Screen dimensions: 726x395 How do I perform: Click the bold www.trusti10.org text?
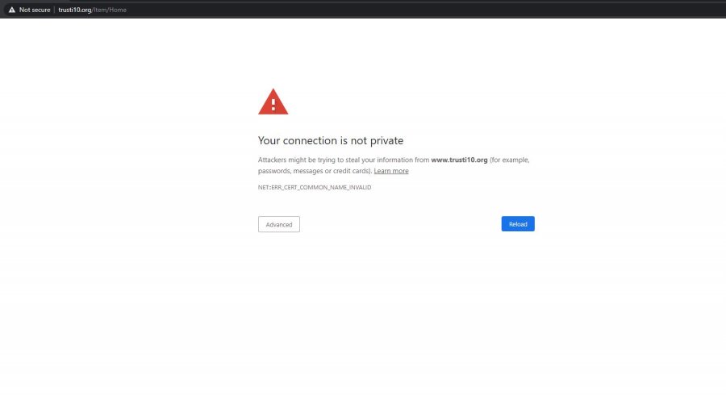[459, 160]
